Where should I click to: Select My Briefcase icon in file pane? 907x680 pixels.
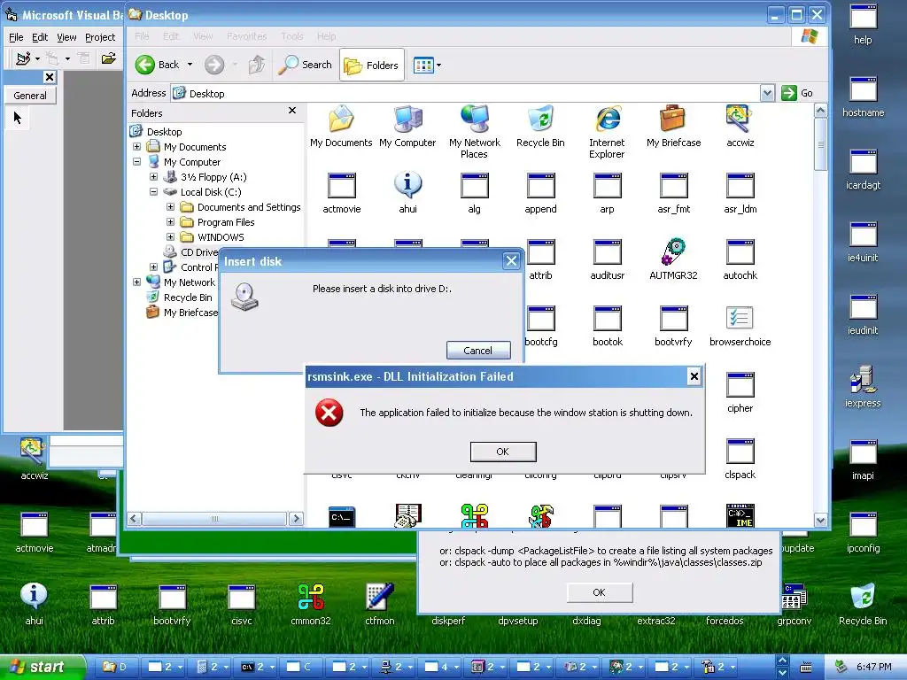point(673,126)
